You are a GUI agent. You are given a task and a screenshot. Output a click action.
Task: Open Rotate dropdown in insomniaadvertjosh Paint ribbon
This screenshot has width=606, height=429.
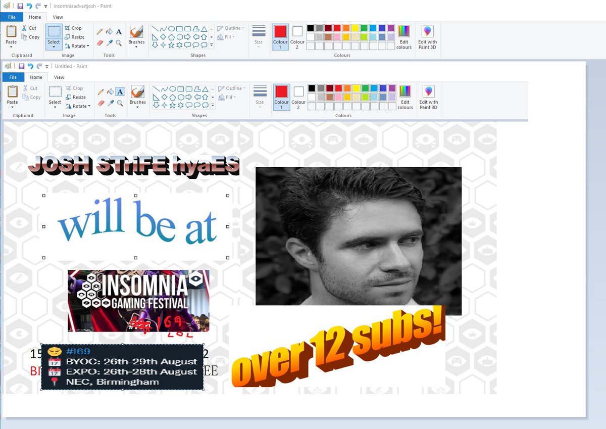coord(77,46)
